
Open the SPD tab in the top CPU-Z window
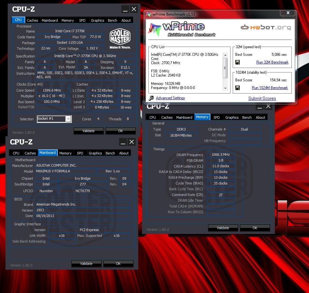[82, 20]
